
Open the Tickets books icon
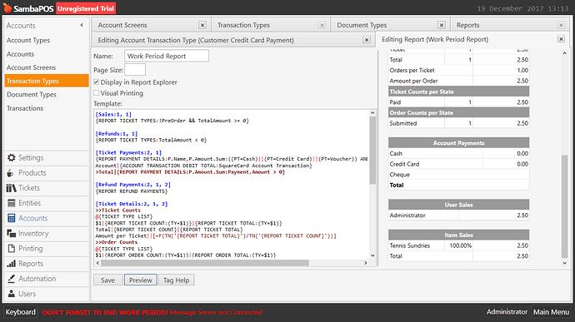point(12,188)
